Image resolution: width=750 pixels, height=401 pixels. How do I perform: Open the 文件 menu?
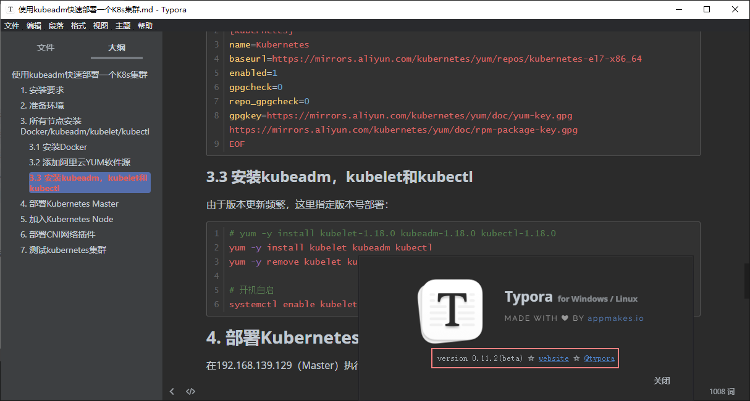(12, 25)
